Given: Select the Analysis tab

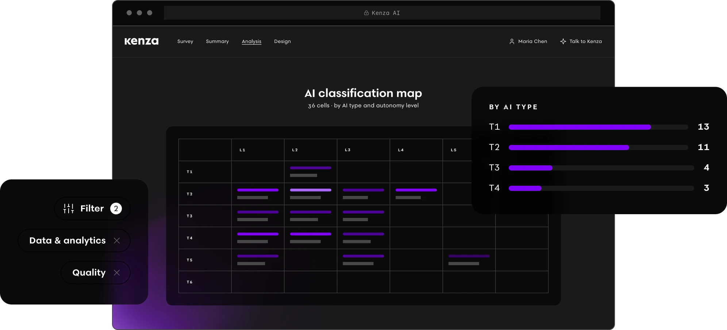Looking at the screenshot, I should pyautogui.click(x=251, y=41).
